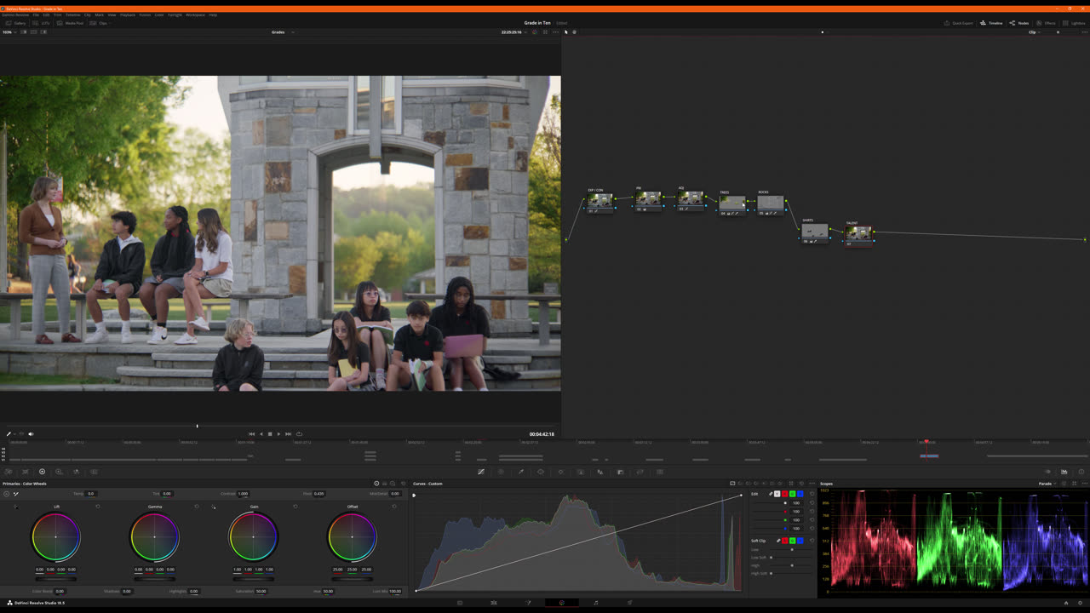The height and width of the screenshot is (613, 1090).
Task: Toggle the Nodes panel button
Action: click(x=1019, y=23)
